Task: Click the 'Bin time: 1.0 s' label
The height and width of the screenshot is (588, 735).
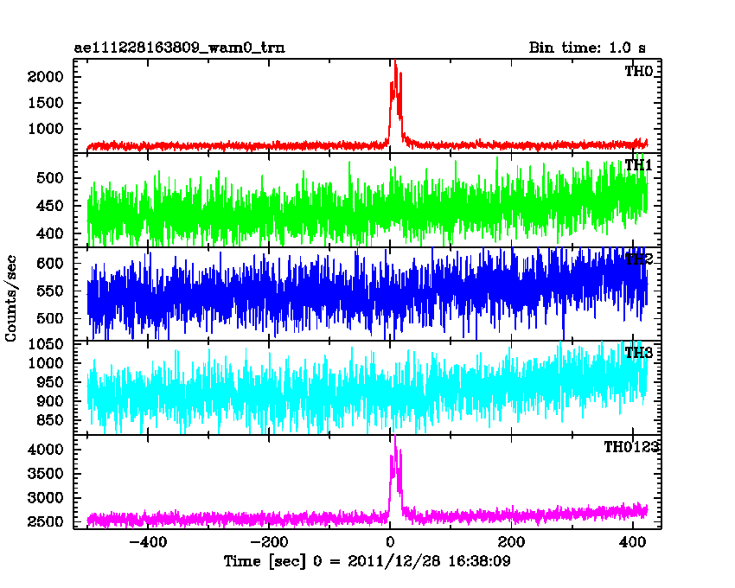Action: coord(587,48)
